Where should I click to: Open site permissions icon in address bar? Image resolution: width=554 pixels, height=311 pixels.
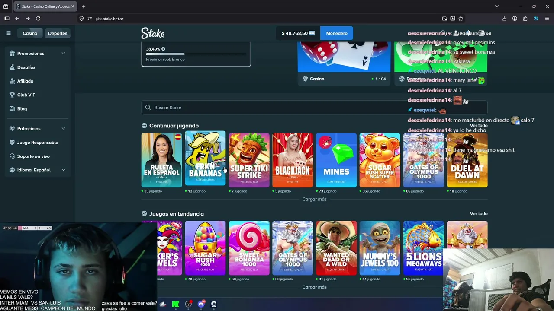90,19
